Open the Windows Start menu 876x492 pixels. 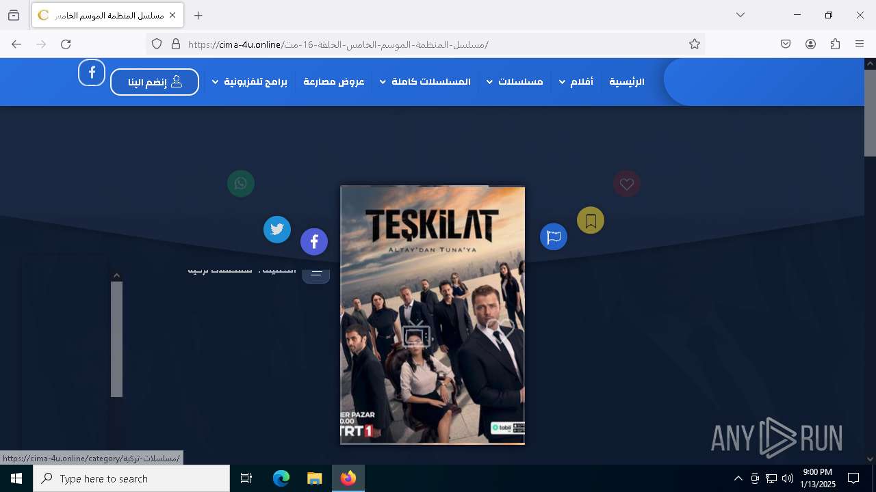[x=16, y=478]
